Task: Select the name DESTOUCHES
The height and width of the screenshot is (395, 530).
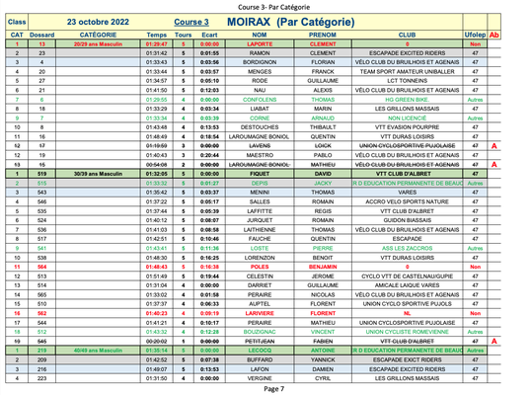Action: coord(260,127)
